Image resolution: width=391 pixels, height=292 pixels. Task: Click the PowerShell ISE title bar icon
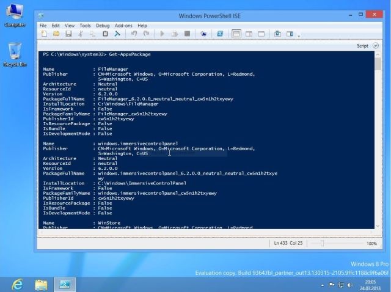pyautogui.click(x=41, y=16)
